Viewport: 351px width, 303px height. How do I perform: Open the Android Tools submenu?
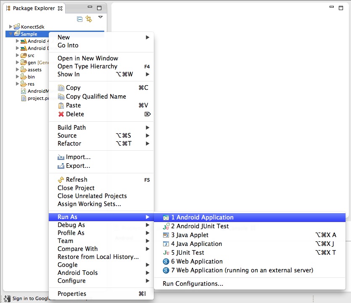101,273
